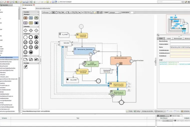Pick the blank data object page
The height and width of the screenshot is (127, 190).
[x=25, y=59]
